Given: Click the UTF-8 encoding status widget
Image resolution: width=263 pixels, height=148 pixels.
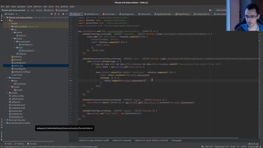Looking at the screenshot, I should pyautogui.click(x=243, y=147).
